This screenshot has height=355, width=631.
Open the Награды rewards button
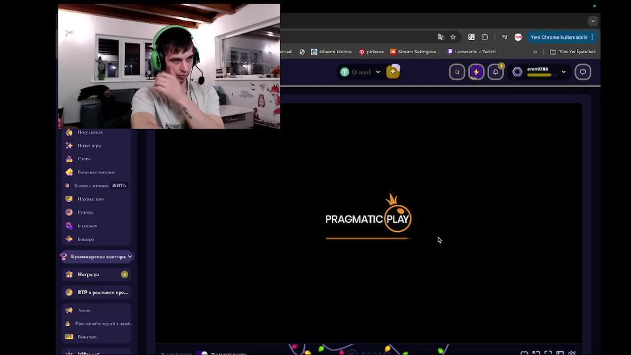[x=97, y=274]
